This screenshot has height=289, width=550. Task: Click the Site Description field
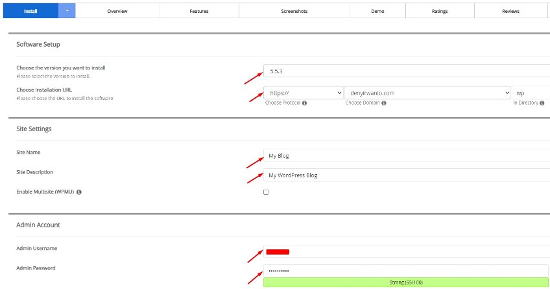point(407,175)
